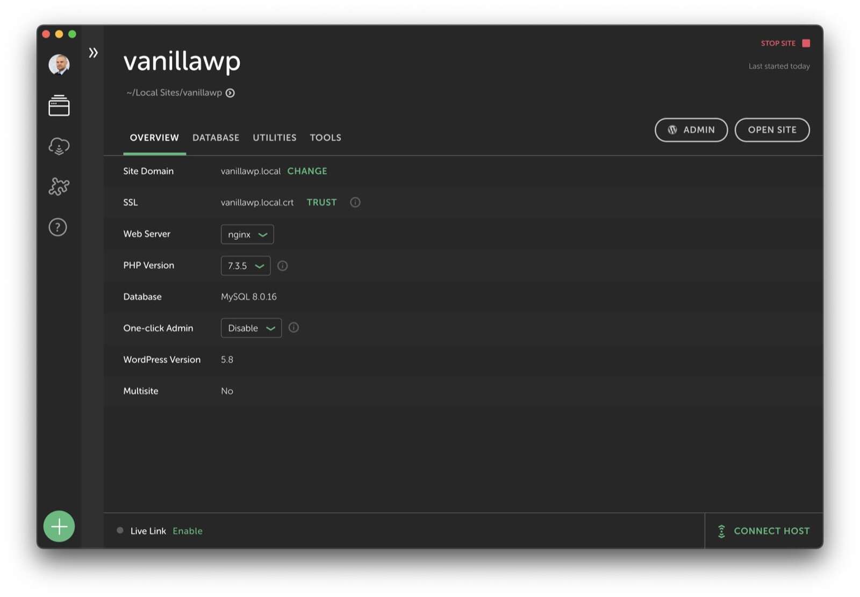The height and width of the screenshot is (597, 860).
Task: Click the vanillawp site title
Action: pyautogui.click(x=182, y=61)
